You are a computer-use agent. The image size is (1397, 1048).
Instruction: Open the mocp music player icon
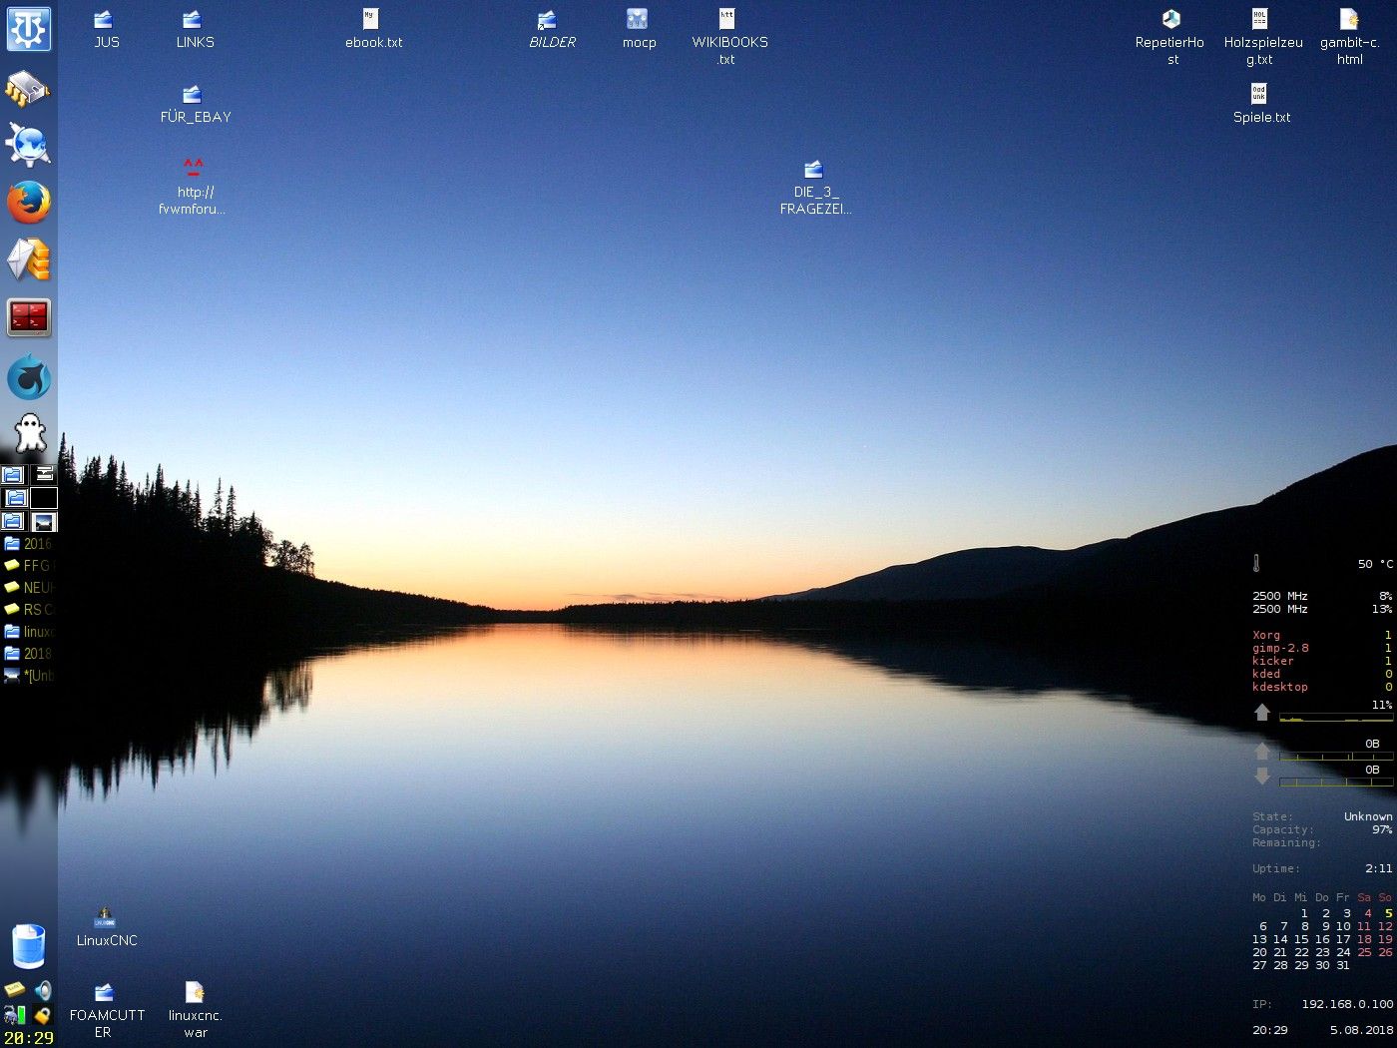(638, 20)
